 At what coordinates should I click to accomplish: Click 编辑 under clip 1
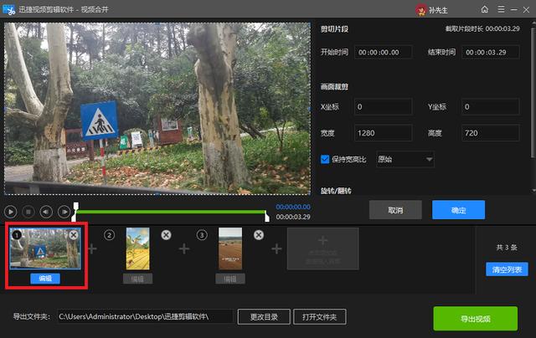[45, 279]
